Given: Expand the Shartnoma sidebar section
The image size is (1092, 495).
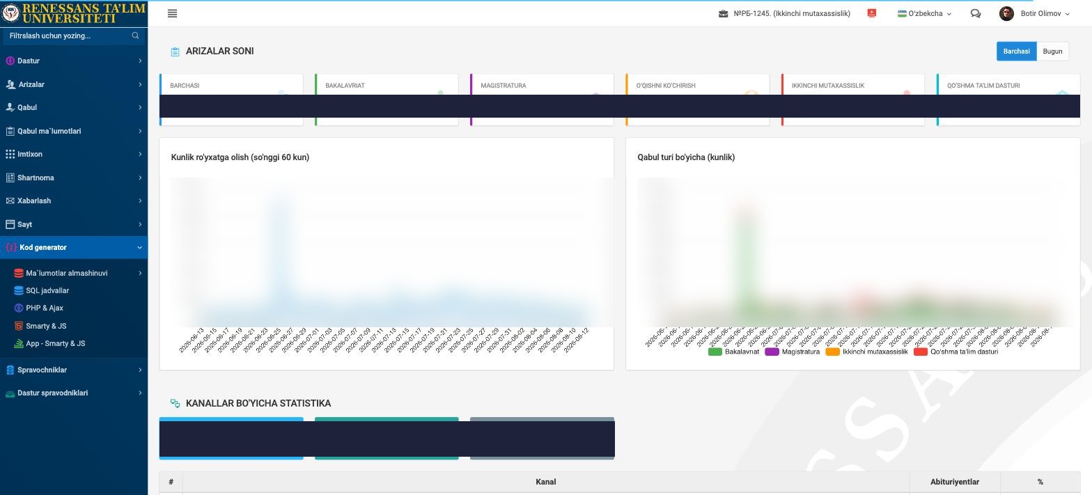Looking at the screenshot, I should 74,178.
